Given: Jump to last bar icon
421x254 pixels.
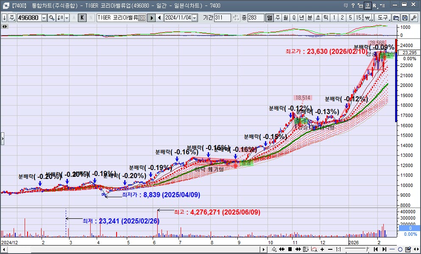Looking at the screenshot, I should tap(384, 249).
